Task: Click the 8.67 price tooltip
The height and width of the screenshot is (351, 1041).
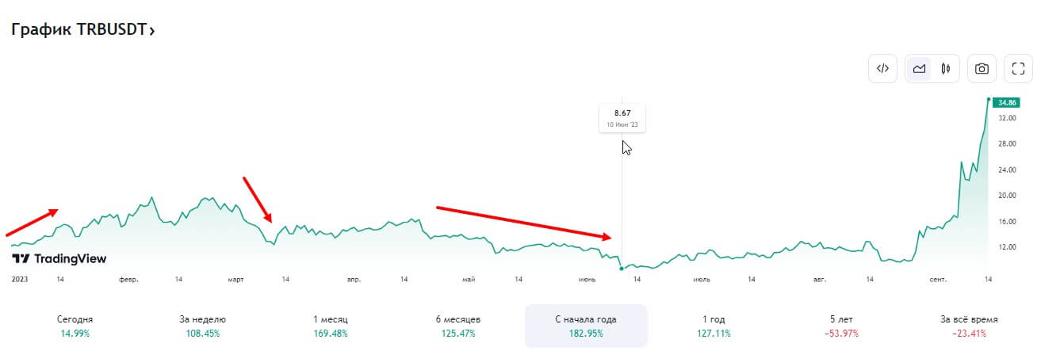Action: coord(622,118)
